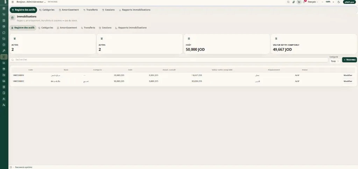Click the 0,333 JOD accumulated depreciation cell
Image resolution: width=358 pixels, height=169 pixels.
[x=153, y=75]
